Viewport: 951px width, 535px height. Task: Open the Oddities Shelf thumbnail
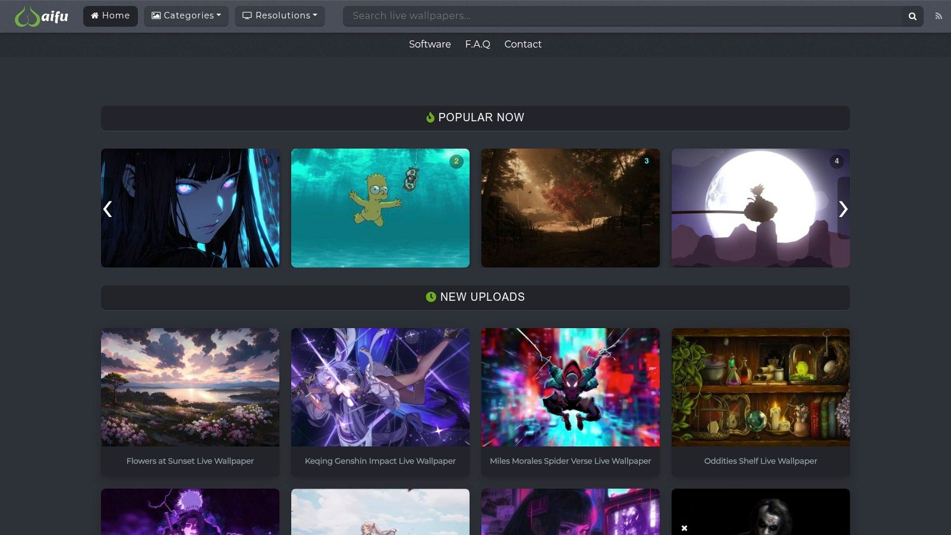point(761,387)
